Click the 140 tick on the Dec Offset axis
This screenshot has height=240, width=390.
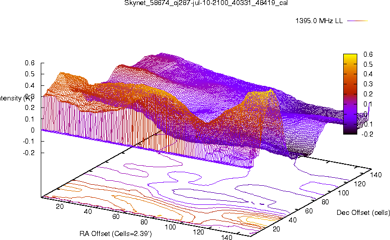click(x=376, y=175)
